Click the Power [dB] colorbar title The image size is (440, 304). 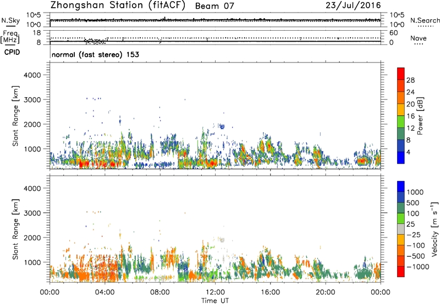coord(420,116)
